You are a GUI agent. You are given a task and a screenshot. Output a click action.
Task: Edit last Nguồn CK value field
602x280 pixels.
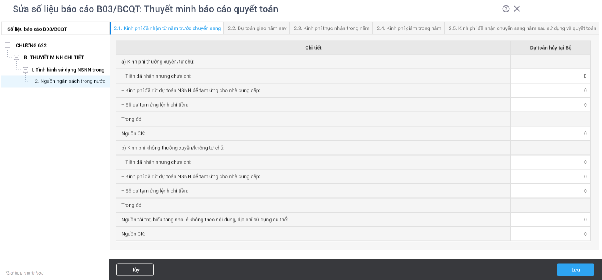pyautogui.click(x=550, y=234)
